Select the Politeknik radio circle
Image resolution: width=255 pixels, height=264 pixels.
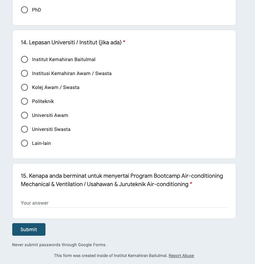pos(24,101)
